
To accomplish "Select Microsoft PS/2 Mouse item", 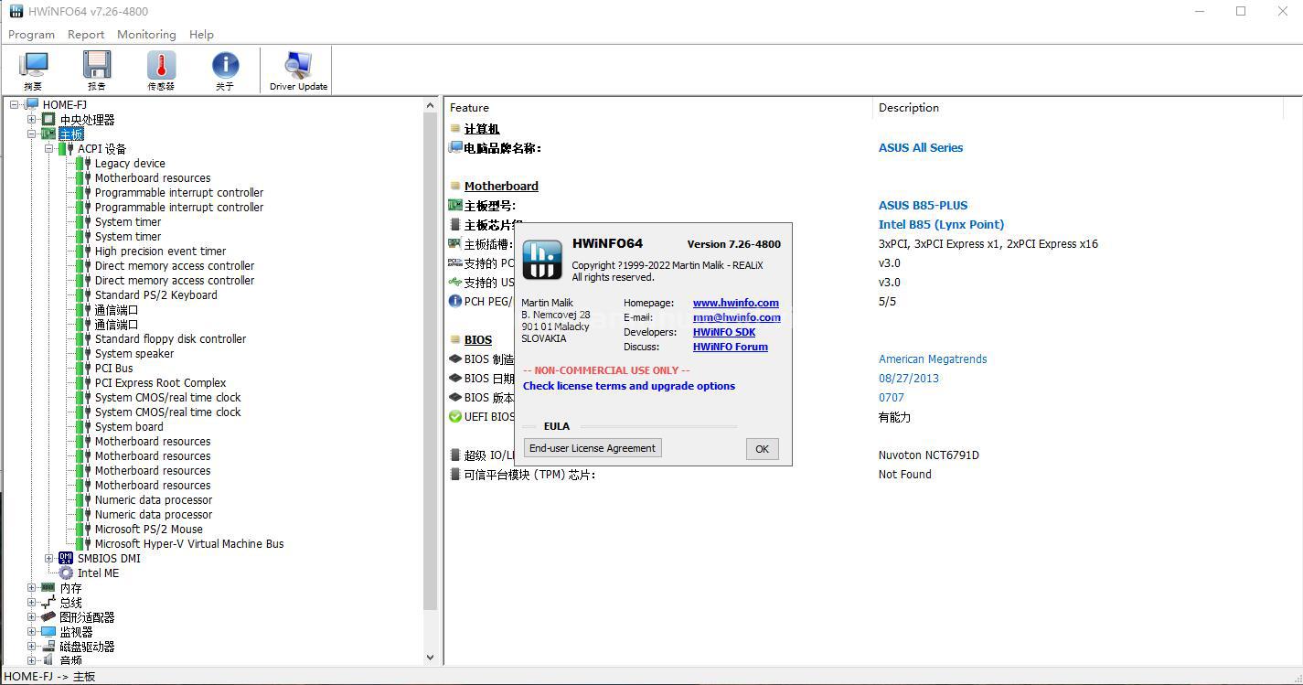I will [149, 530].
